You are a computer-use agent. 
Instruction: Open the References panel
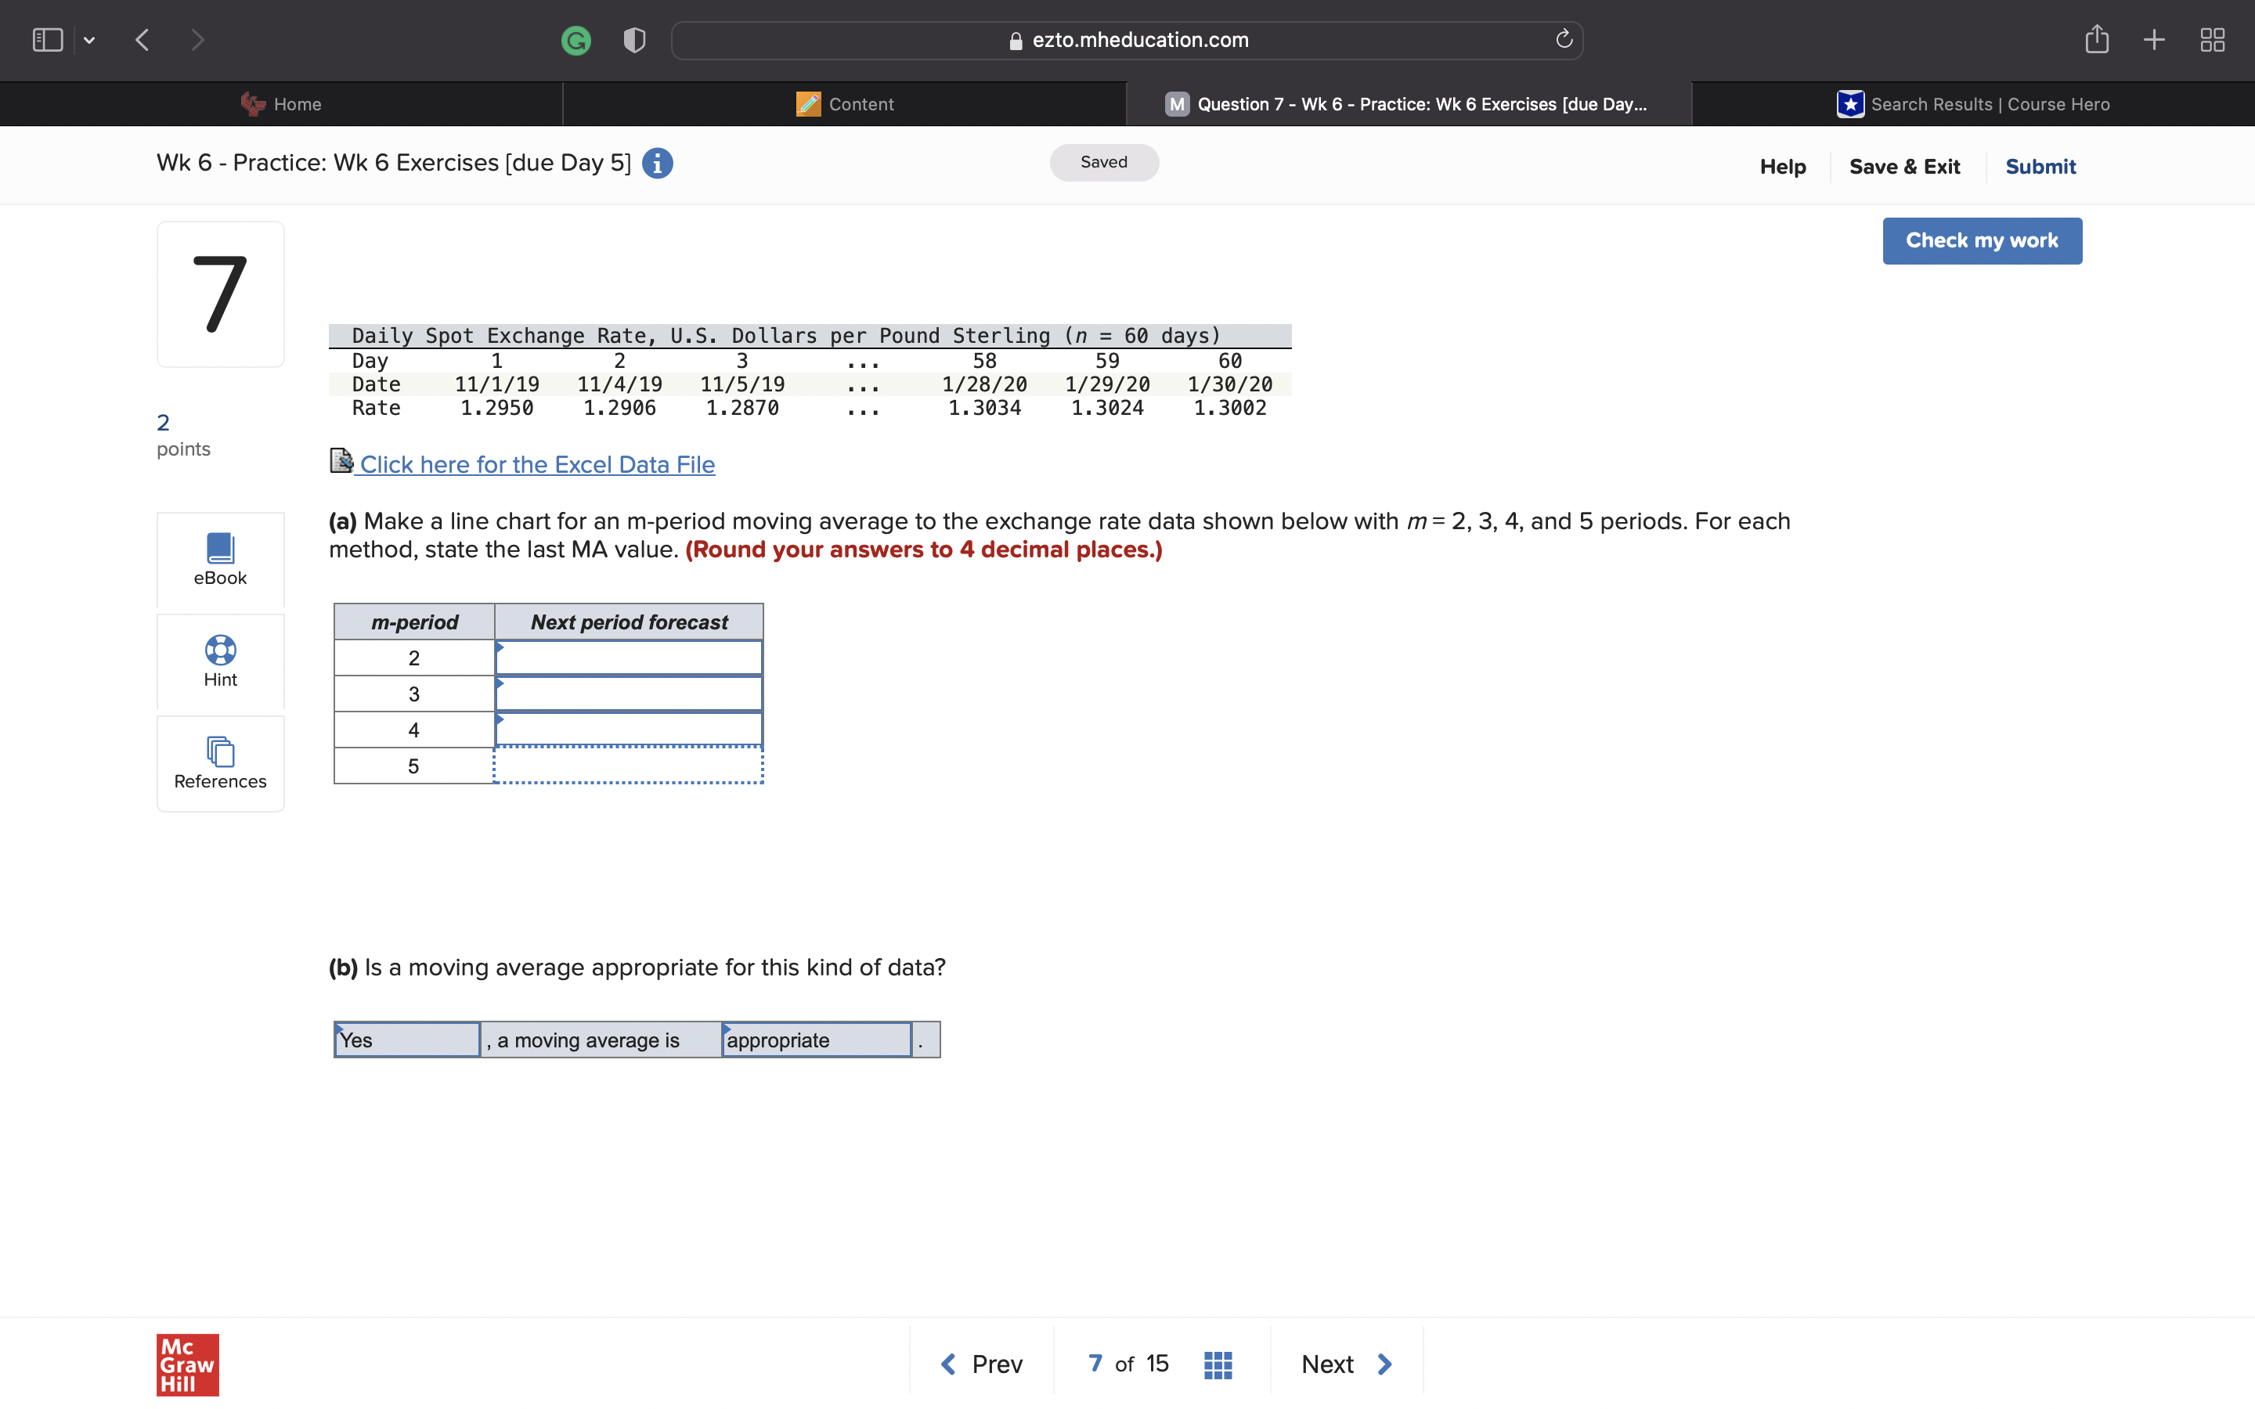click(x=220, y=762)
